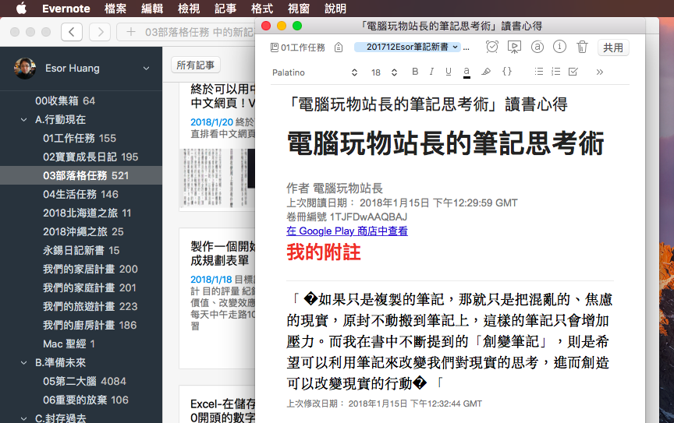This screenshot has width=674, height=423.
Task: Select the 04生活任務 notebook
Action: click(81, 195)
